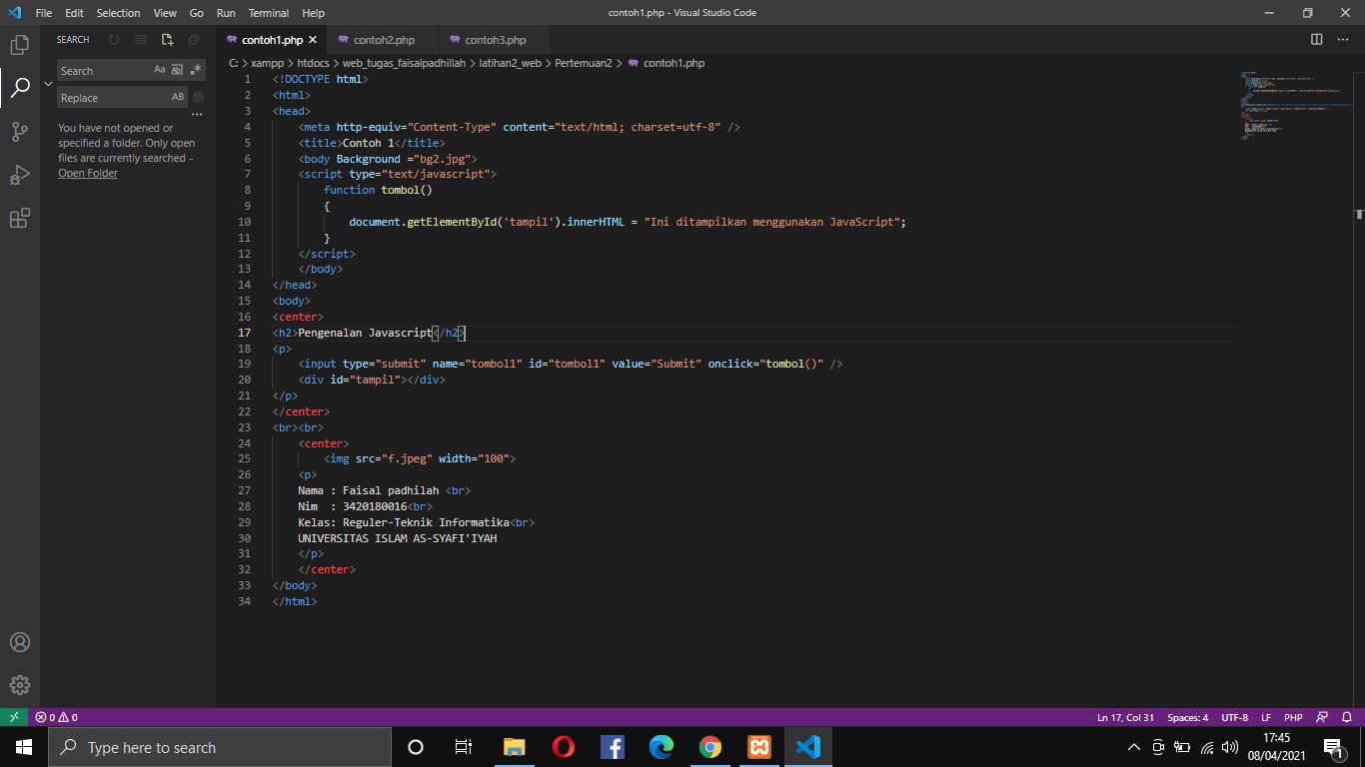This screenshot has width=1365, height=767.
Task: Open the Selection menu
Action: tap(118, 13)
